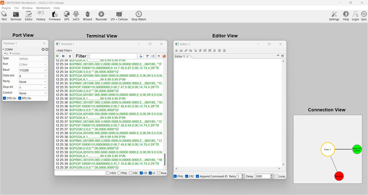Collapse the COM4 port section arrow
368x195 pixels.
click(3, 50)
